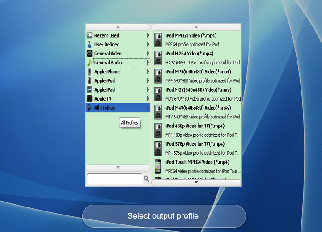
Task: Expand the General Video submenu arrow
Action: tap(148, 54)
